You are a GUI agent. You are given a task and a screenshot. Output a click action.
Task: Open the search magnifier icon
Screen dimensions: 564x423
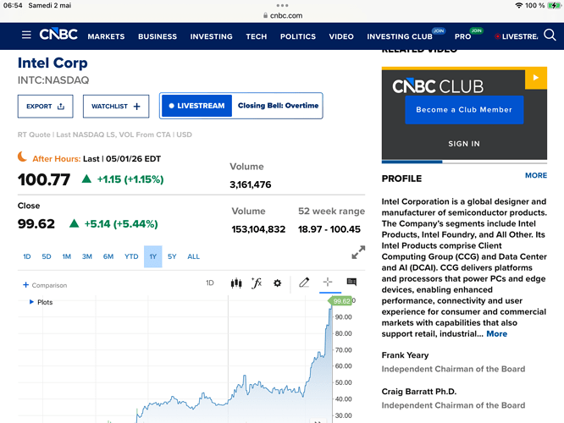[x=550, y=35]
